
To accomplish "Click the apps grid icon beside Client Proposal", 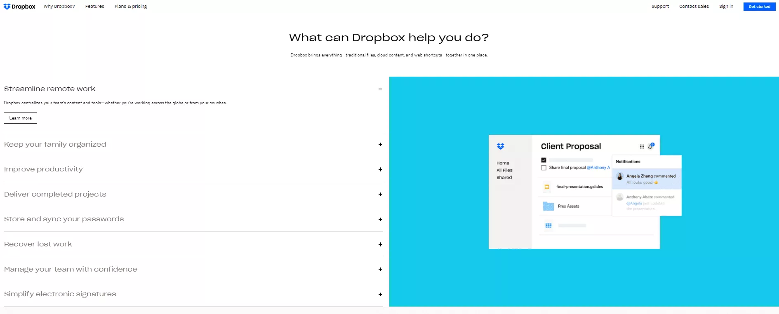I will coord(642,147).
